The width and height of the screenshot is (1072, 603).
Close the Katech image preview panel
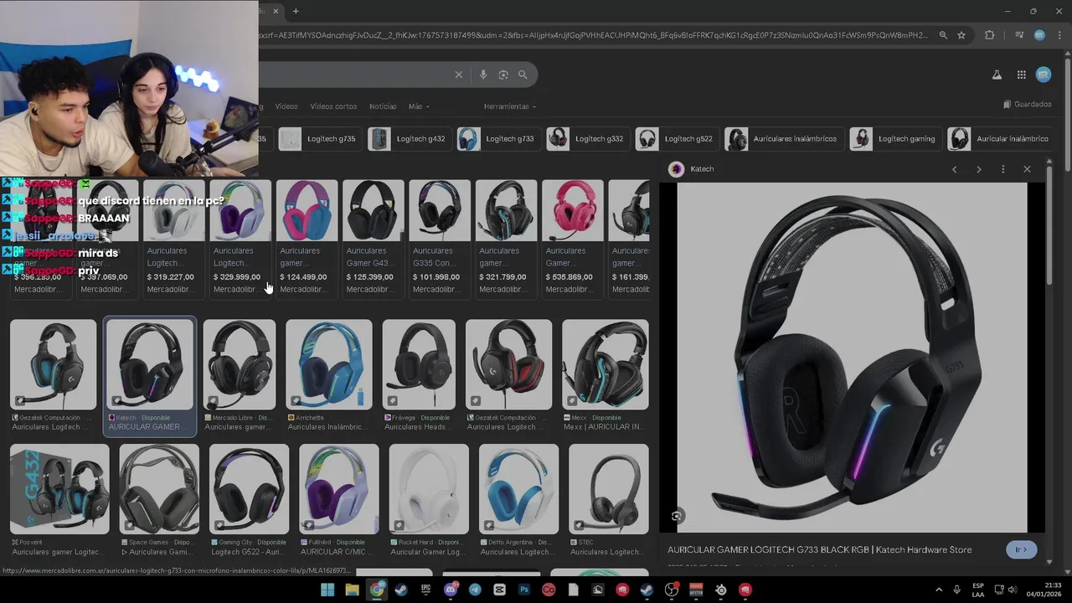[1027, 169]
